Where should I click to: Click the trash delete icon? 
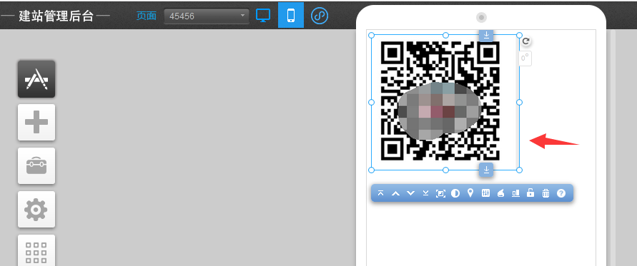pyautogui.click(x=545, y=193)
